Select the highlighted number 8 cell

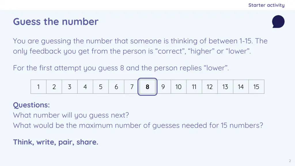[147, 87]
